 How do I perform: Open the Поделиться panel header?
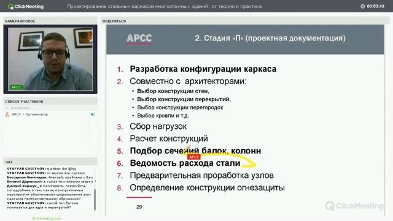coord(245,21)
